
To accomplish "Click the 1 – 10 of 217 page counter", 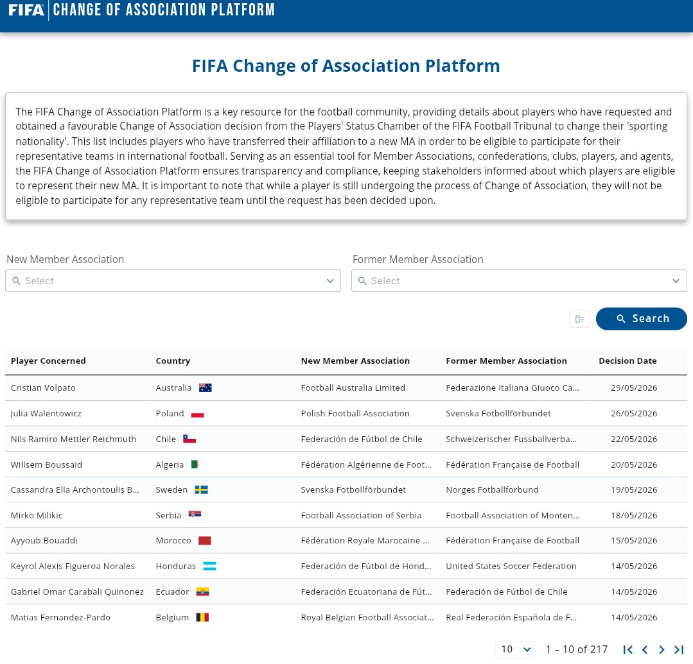I will point(576,649).
